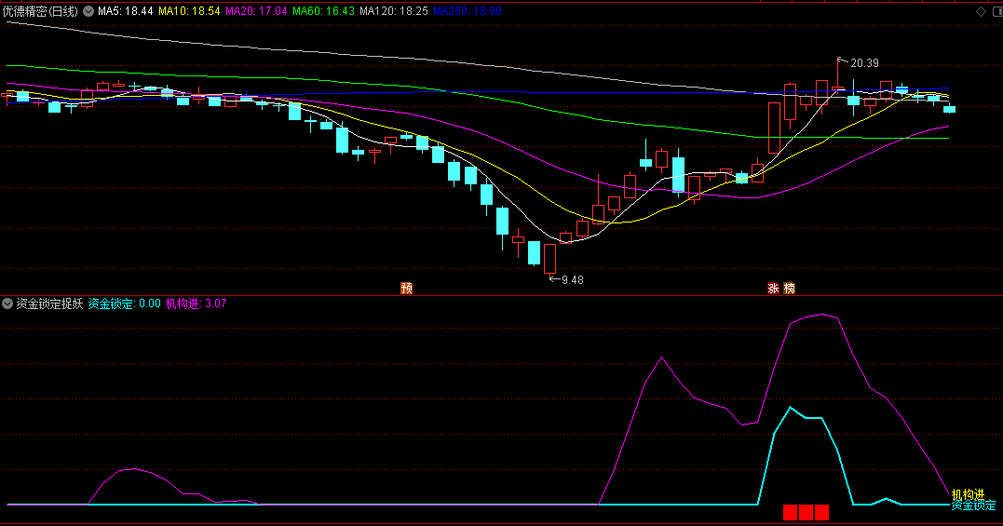Select the red candlestick at the 9.48 low
This screenshot has height=526, width=1003.
[x=550, y=259]
